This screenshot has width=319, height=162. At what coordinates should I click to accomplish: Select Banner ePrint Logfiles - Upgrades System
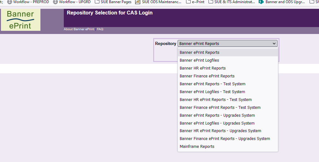pos(217,123)
